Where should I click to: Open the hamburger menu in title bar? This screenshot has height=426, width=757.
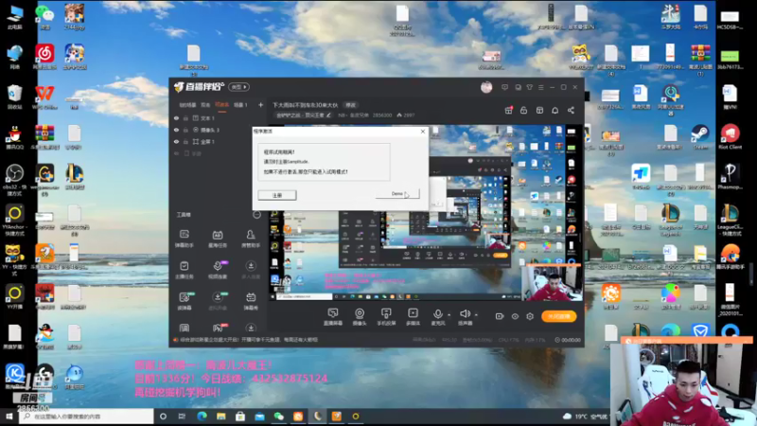[x=540, y=87]
